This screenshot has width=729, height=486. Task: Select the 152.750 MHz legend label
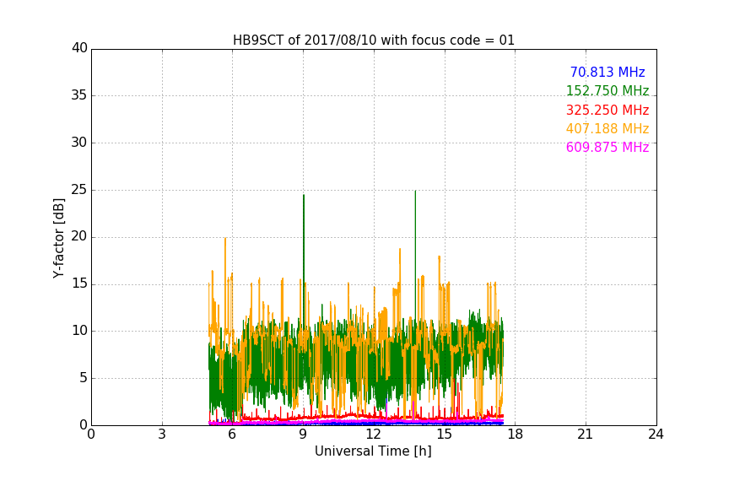click(607, 90)
